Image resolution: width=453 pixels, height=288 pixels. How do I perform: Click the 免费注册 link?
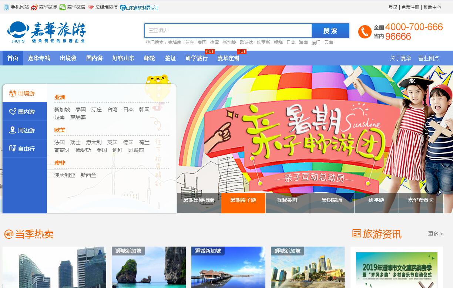point(410,7)
